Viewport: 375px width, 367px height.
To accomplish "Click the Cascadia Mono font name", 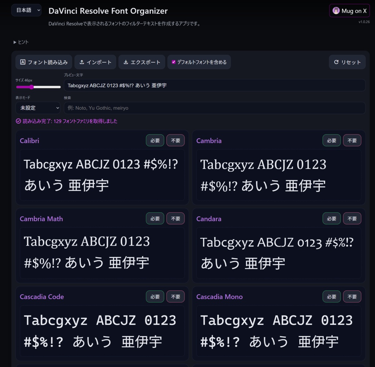I will 219,297.
